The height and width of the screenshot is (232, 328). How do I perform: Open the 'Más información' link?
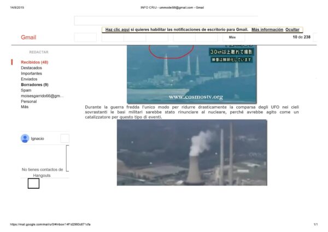(267, 30)
